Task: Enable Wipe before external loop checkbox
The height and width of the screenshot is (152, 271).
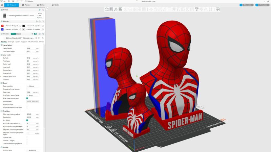Action: click(x=27, y=107)
